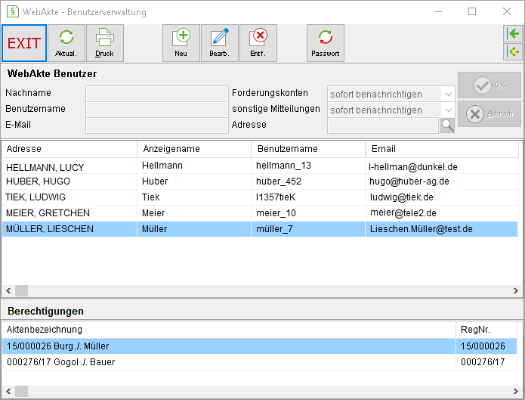Image resolution: width=525 pixels, height=400 pixels.
Task: Click right arrow of Berechtigungen scrollbar
Action: pyautogui.click(x=516, y=391)
